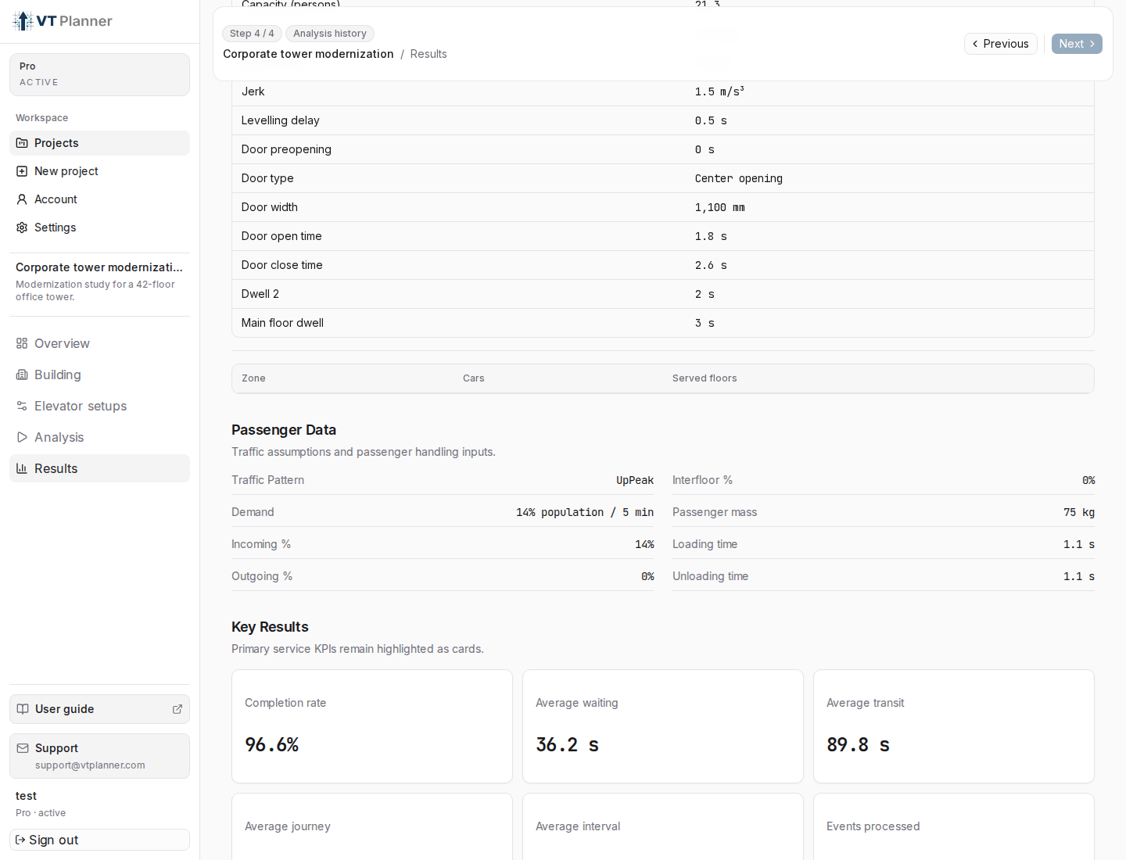This screenshot has width=1126, height=860.
Task: Switch to the Overview section
Action: [99, 343]
